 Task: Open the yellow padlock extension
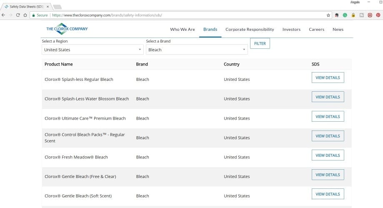[353, 15]
